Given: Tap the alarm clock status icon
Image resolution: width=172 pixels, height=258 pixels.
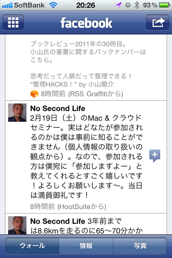Looking at the screenshot, I should (128, 5).
